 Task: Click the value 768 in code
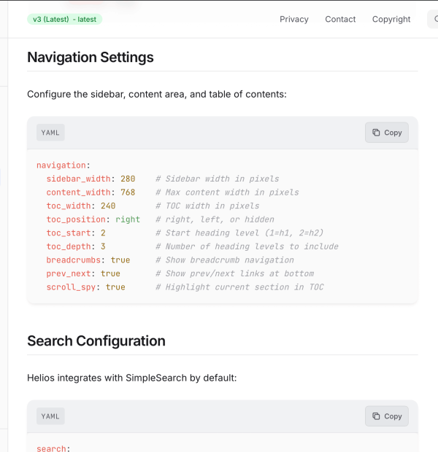coord(128,192)
